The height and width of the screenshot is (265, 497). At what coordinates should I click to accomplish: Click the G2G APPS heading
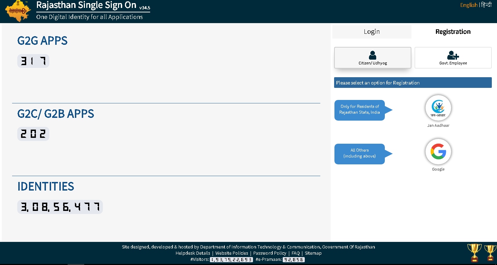tap(42, 41)
